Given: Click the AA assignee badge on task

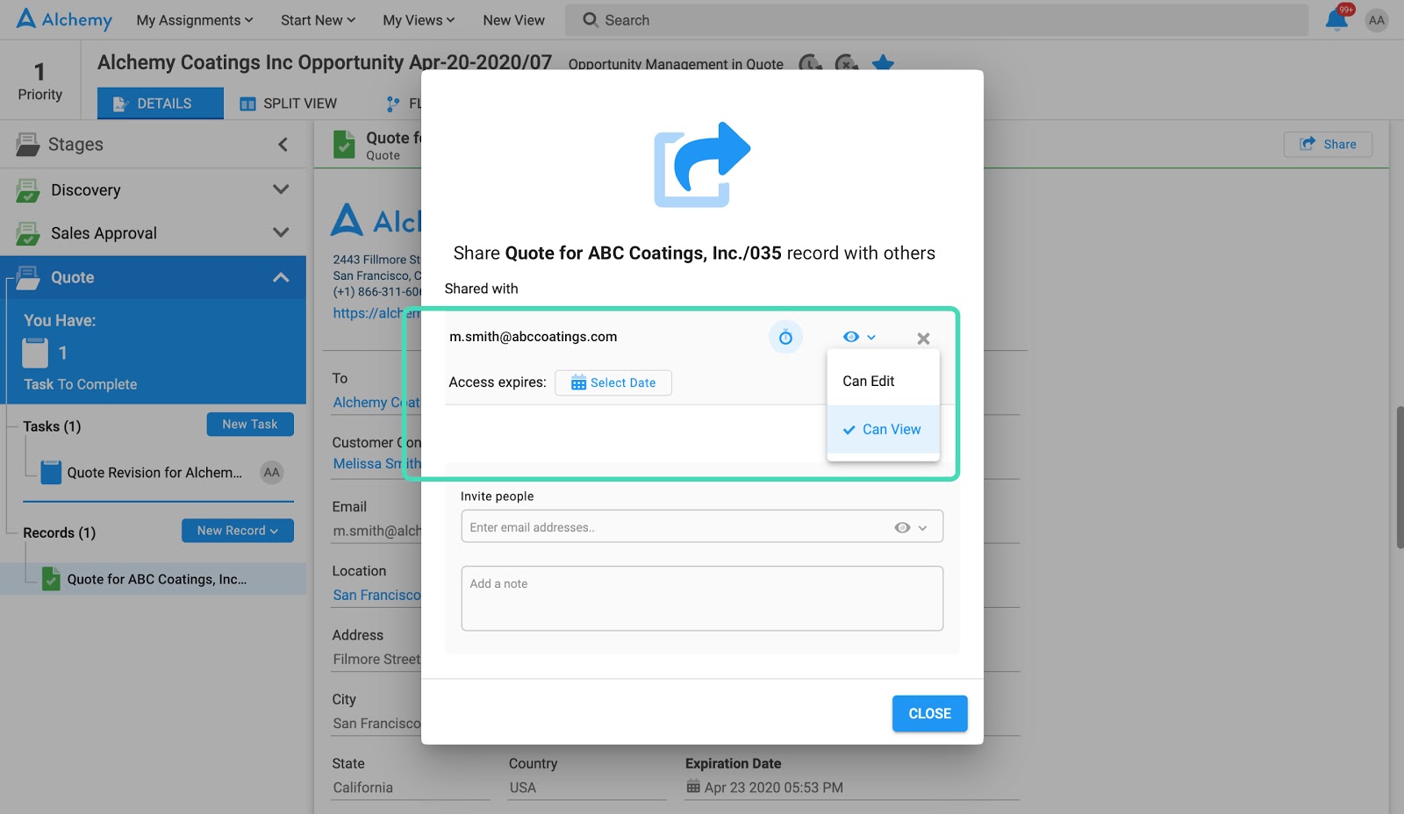Looking at the screenshot, I should pyautogui.click(x=272, y=472).
